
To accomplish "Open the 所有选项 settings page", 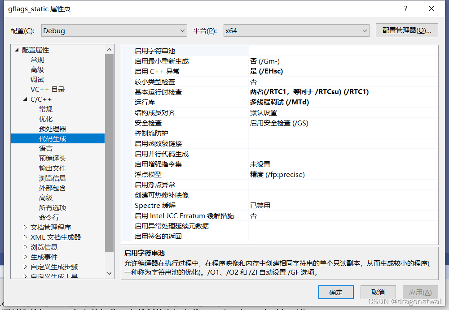I will point(53,207).
